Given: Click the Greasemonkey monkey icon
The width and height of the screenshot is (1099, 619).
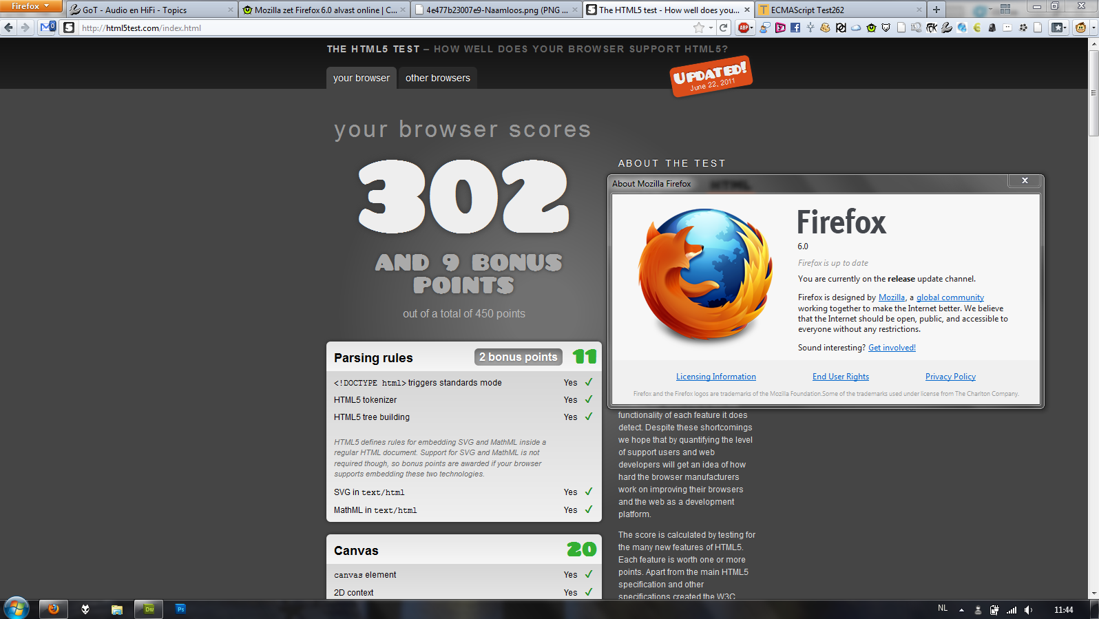Looking at the screenshot, I should coord(1080,28).
